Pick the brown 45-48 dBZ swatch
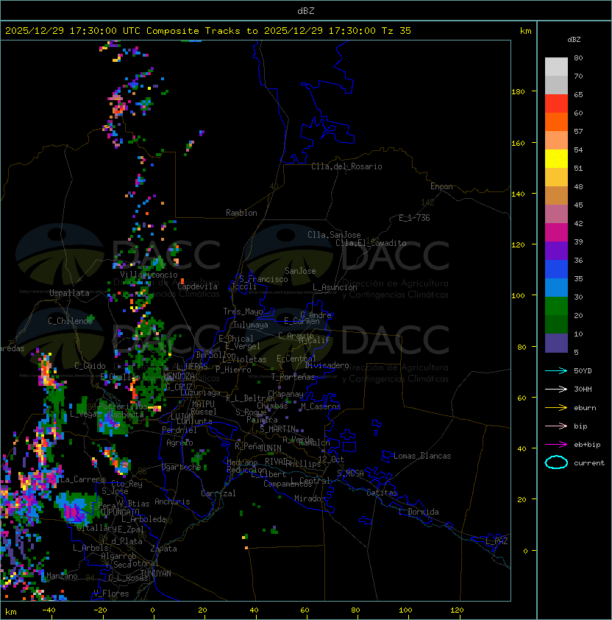 click(556, 195)
